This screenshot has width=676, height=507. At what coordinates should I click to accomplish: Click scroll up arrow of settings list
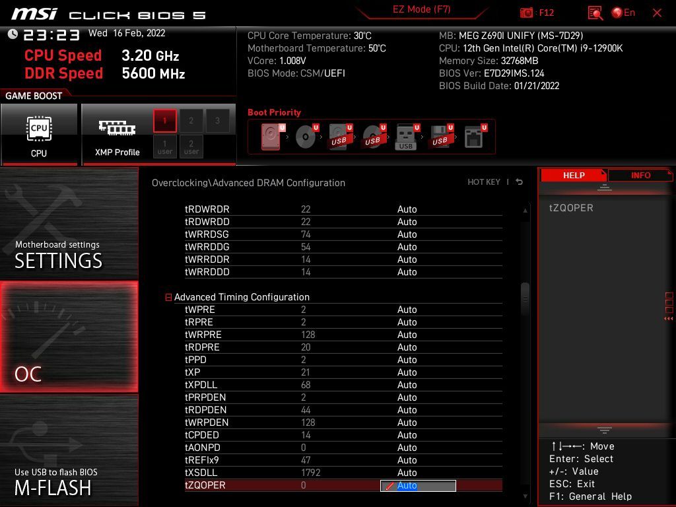525,211
